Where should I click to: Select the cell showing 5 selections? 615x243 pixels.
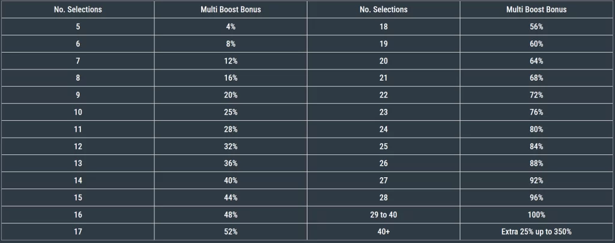coord(77,26)
